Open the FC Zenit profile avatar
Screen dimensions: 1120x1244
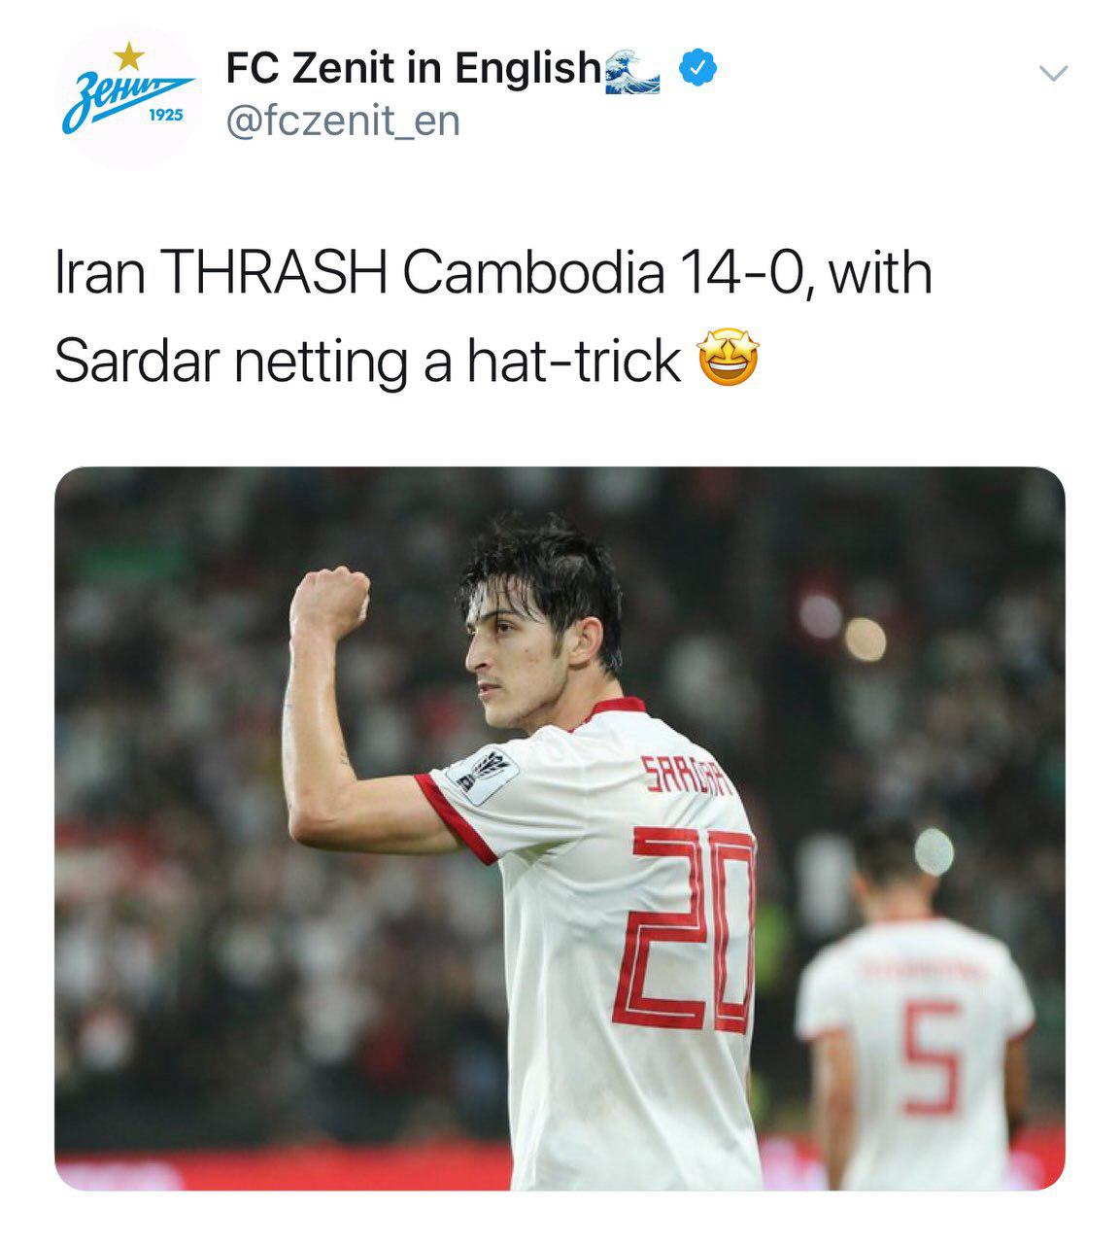[x=128, y=97]
